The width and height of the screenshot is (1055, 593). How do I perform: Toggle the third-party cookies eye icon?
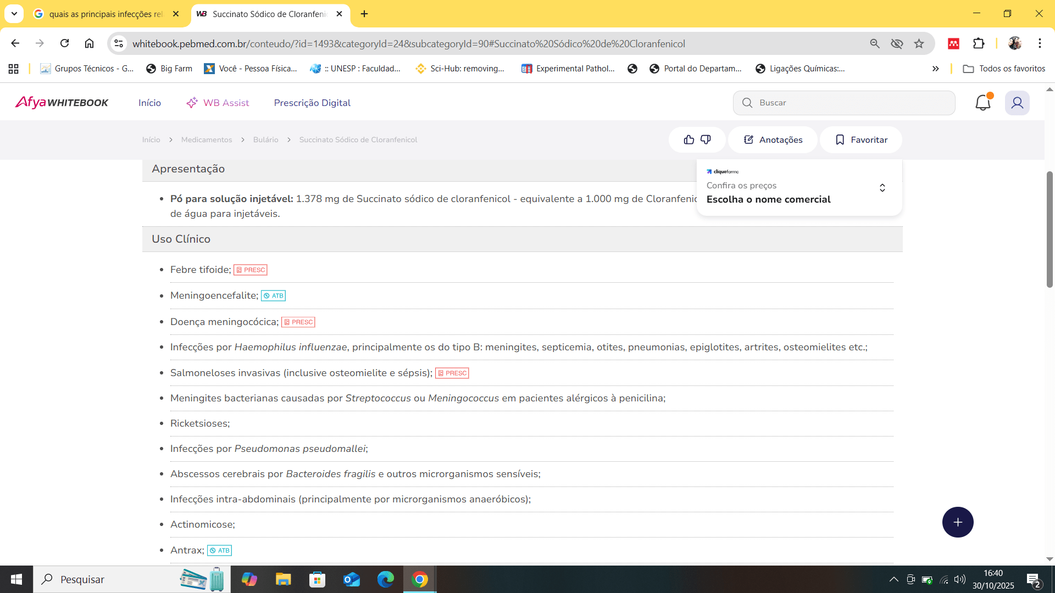coord(897,43)
